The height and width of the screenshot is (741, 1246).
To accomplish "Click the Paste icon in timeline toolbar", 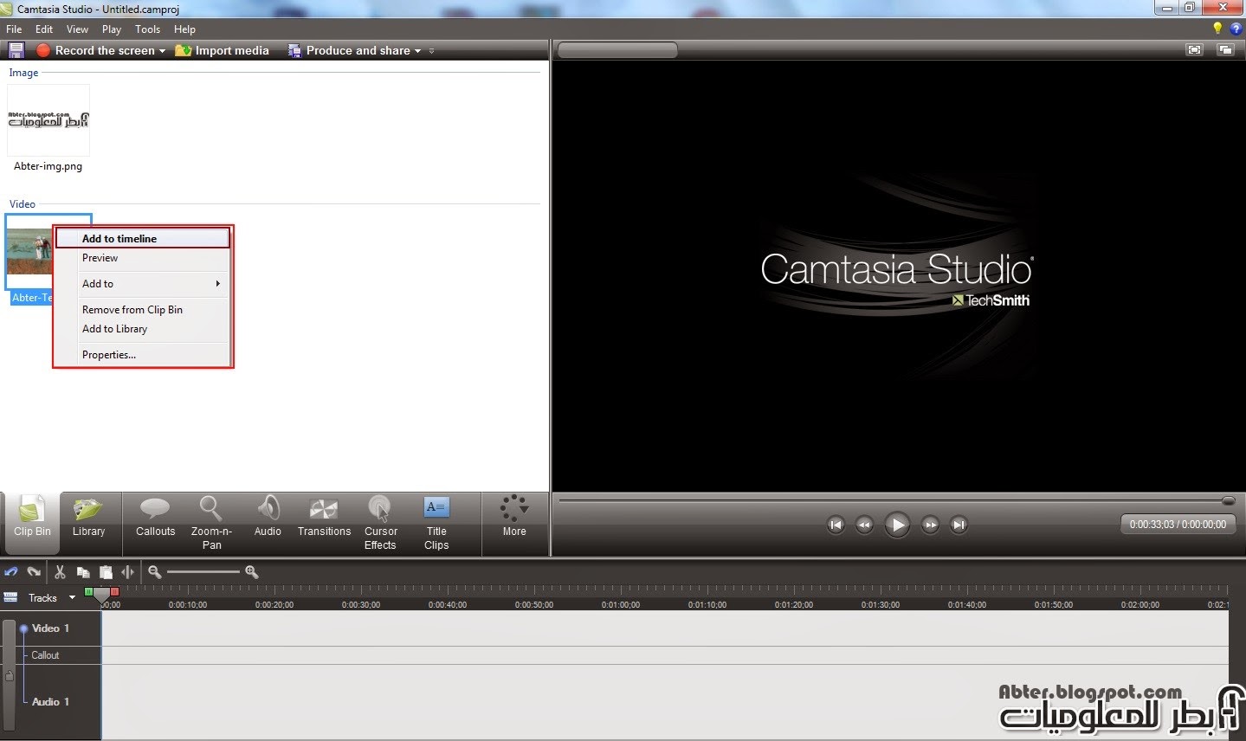I will tap(106, 572).
